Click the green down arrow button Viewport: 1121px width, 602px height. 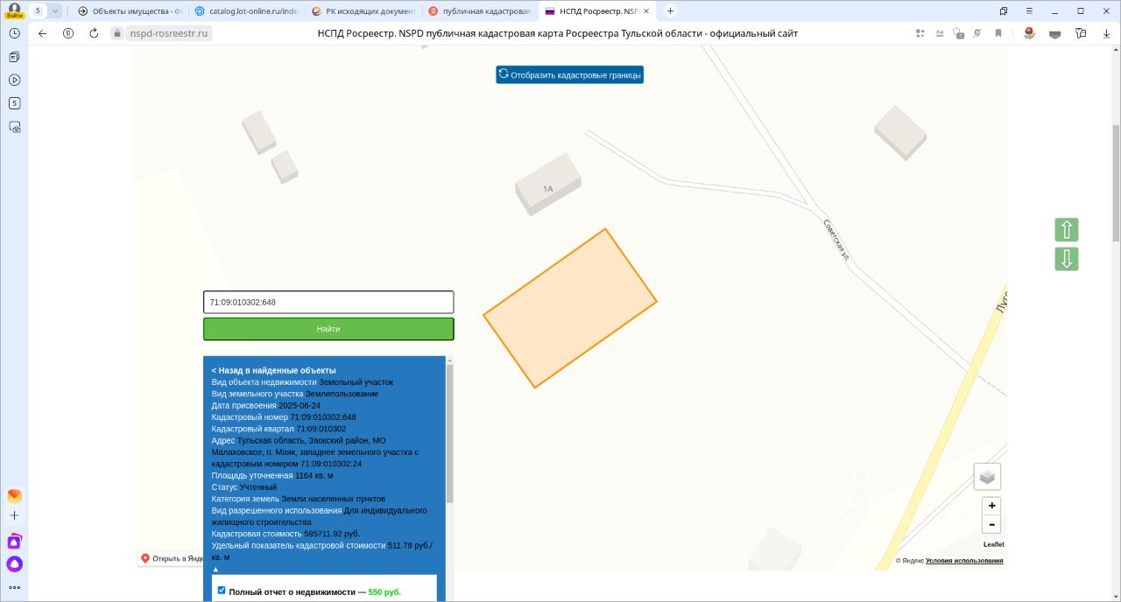tap(1067, 259)
